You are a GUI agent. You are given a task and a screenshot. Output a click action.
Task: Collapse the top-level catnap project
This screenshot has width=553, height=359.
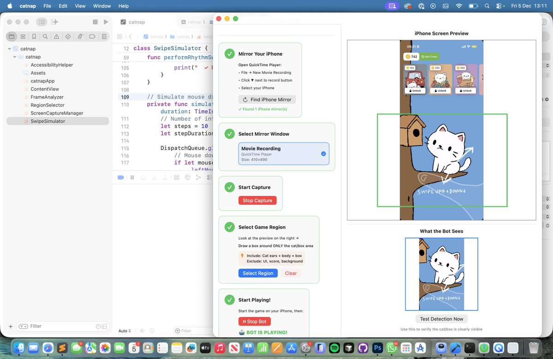10,48
